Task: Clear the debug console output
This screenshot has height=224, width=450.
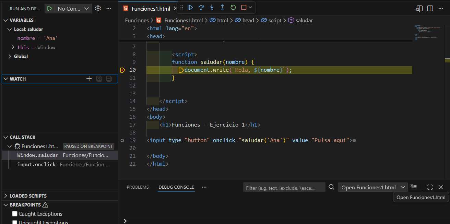Action: (414, 187)
